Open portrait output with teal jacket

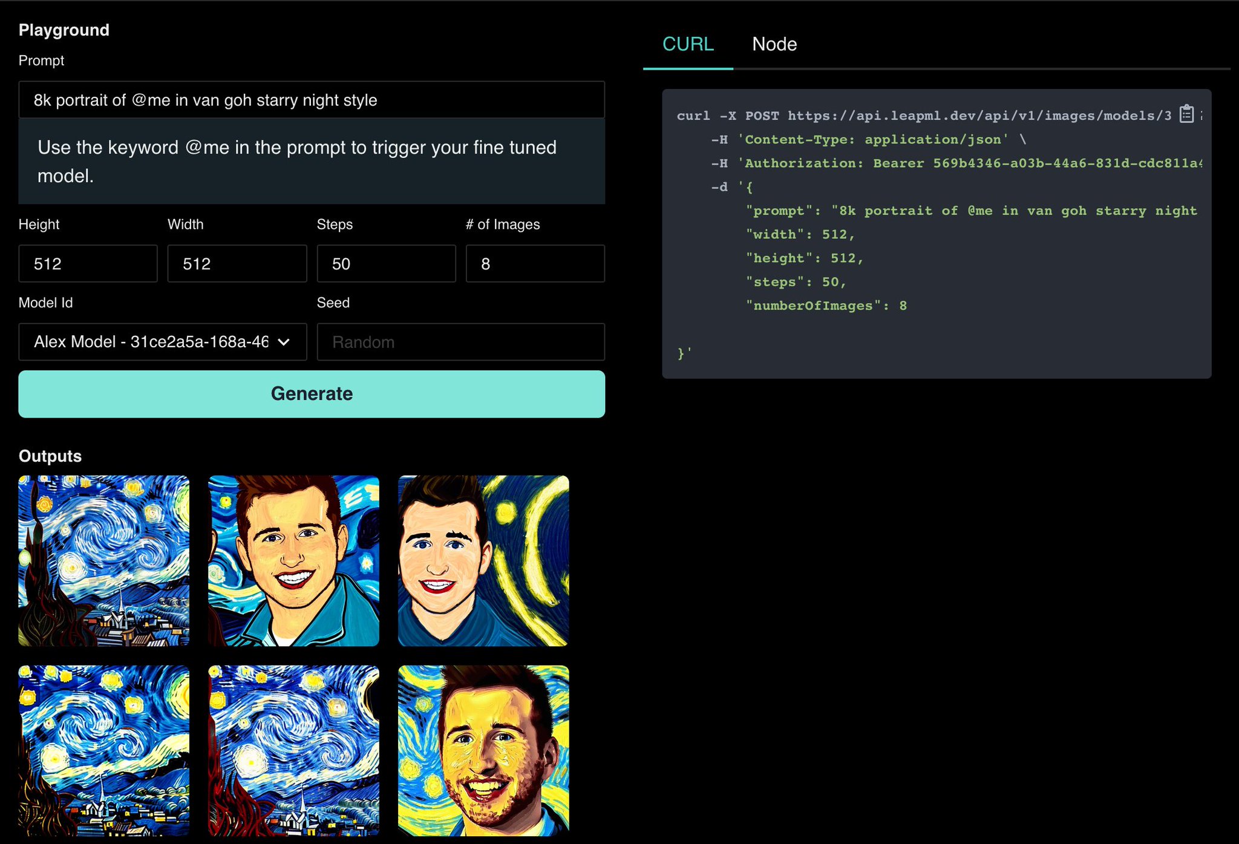coord(293,561)
